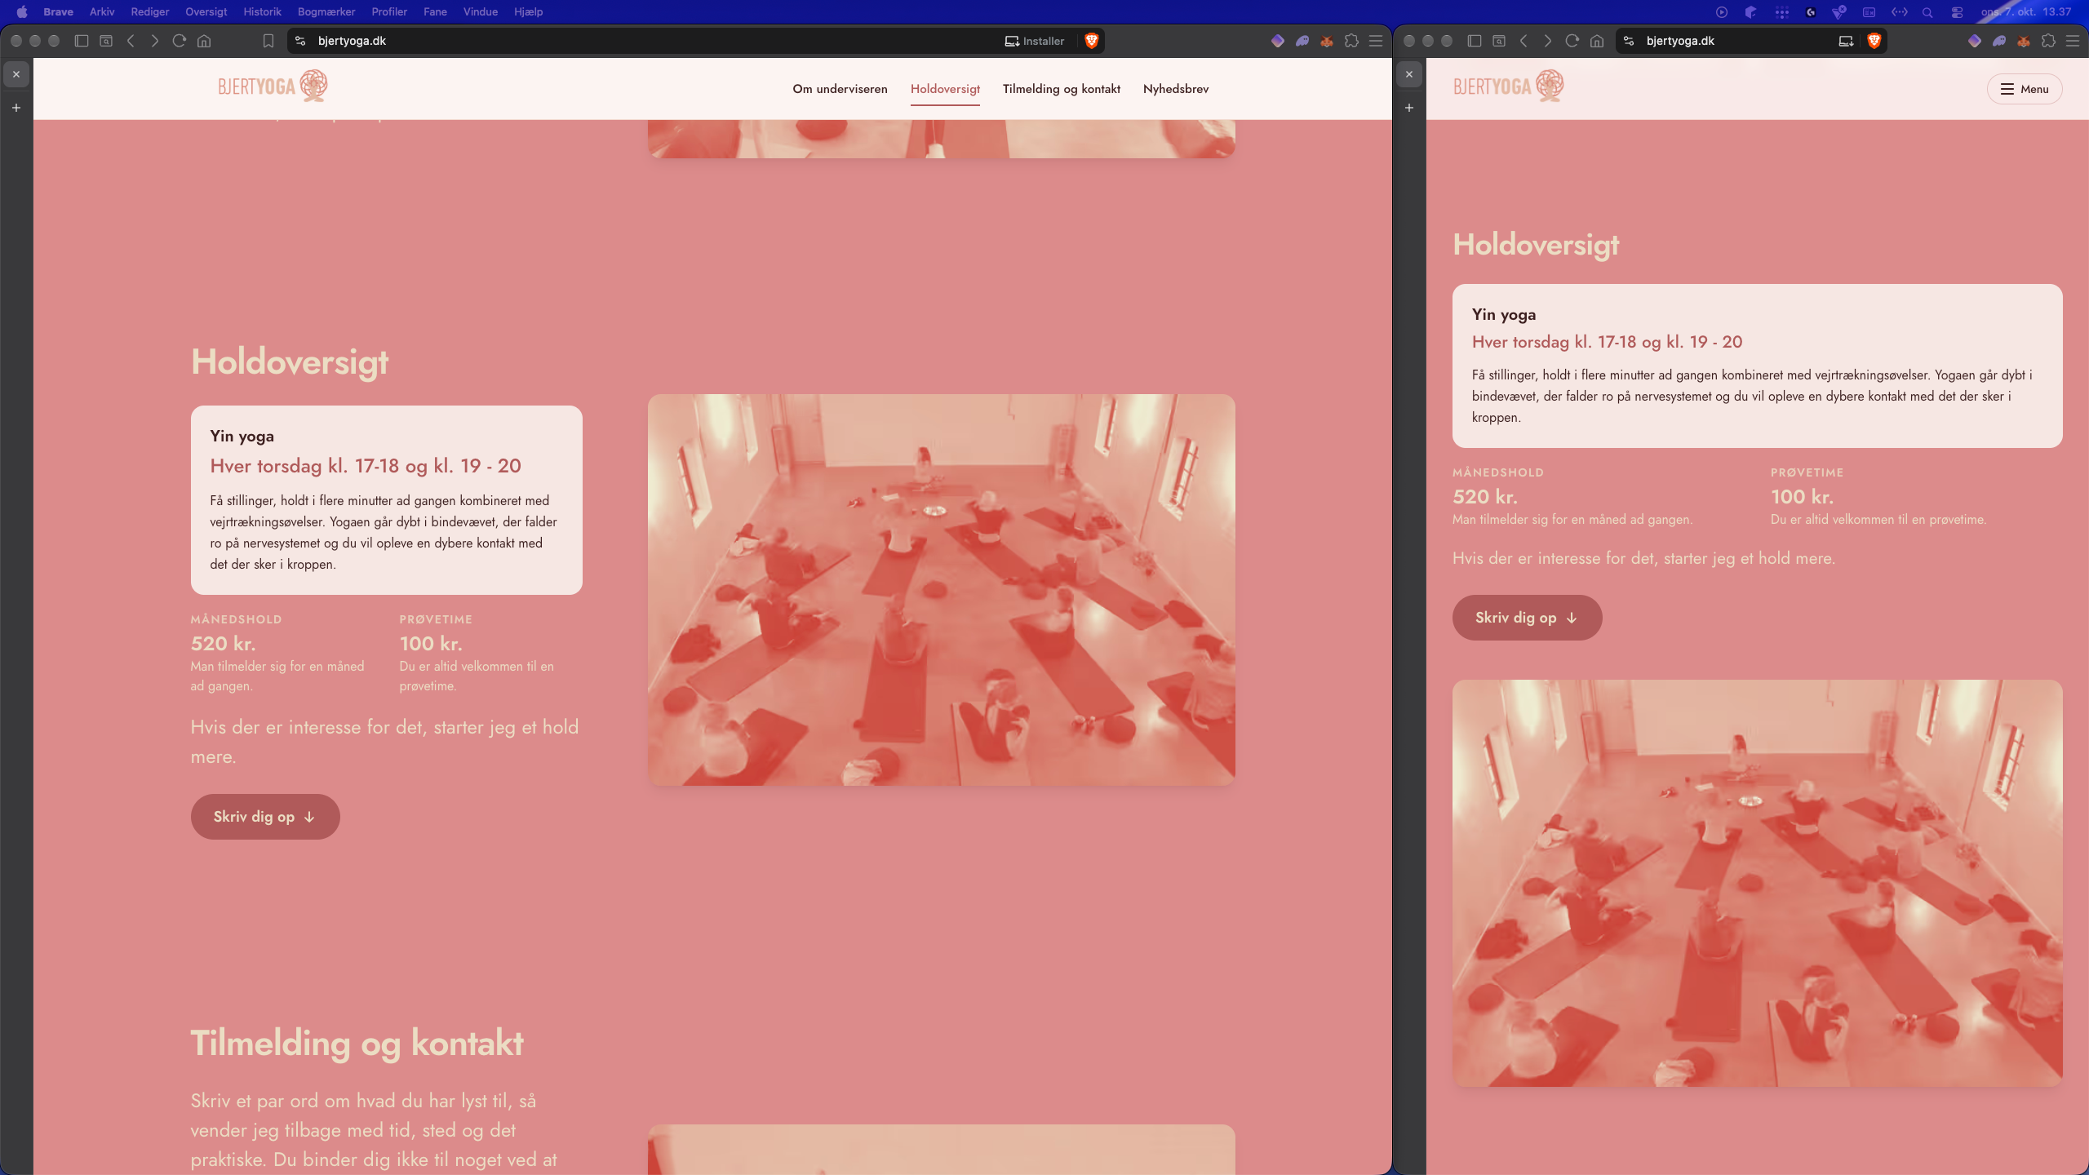Click the back arrow in the left Brave window

131,41
